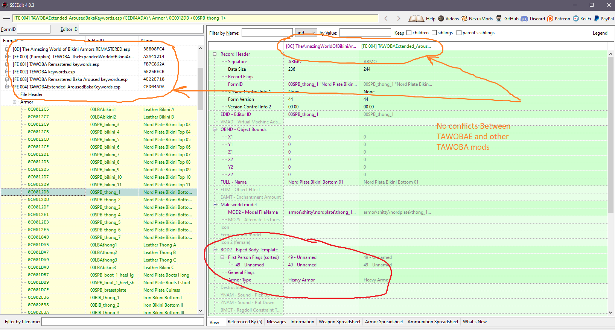615x330 pixels.
Task: Open the Discord icon link
Action: click(524, 18)
